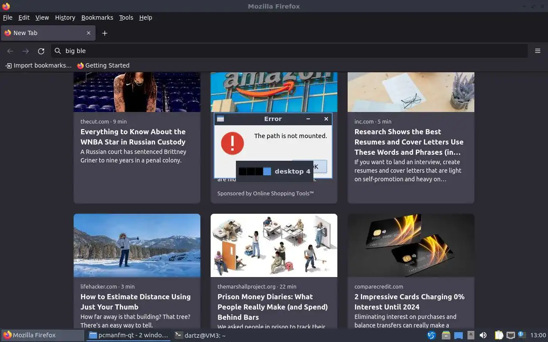Open a new tab with plus icon
The width and height of the screenshot is (548, 342).
(104, 33)
